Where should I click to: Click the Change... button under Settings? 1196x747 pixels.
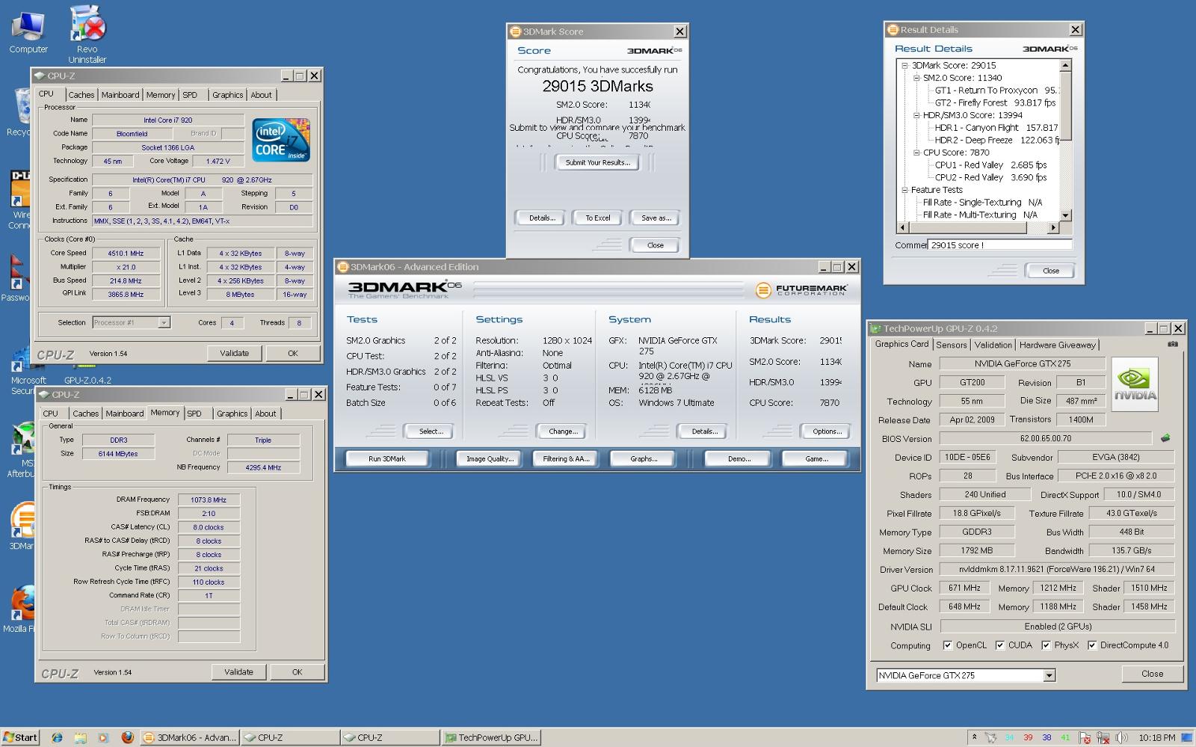tap(563, 431)
